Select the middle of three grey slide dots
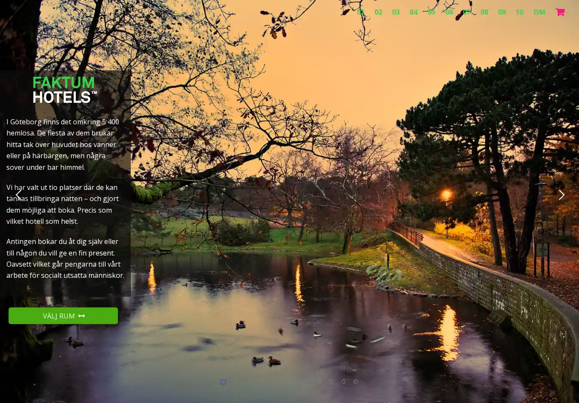 point(344,382)
